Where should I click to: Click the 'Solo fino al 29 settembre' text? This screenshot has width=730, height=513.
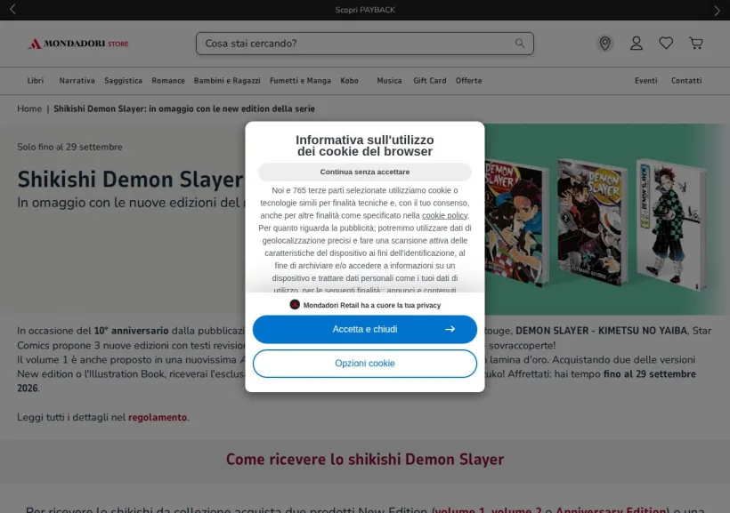(69, 147)
